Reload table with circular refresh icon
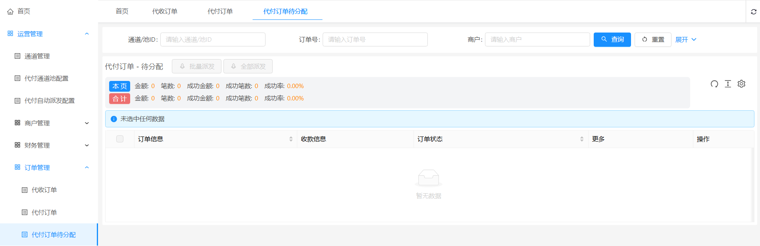This screenshot has width=760, height=246. tap(714, 84)
